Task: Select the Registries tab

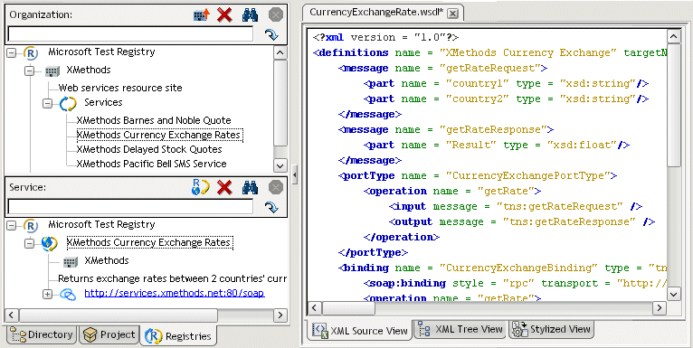Action: [178, 336]
